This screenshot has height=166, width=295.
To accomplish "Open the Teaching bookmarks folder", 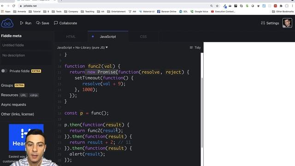I will point(88,12).
